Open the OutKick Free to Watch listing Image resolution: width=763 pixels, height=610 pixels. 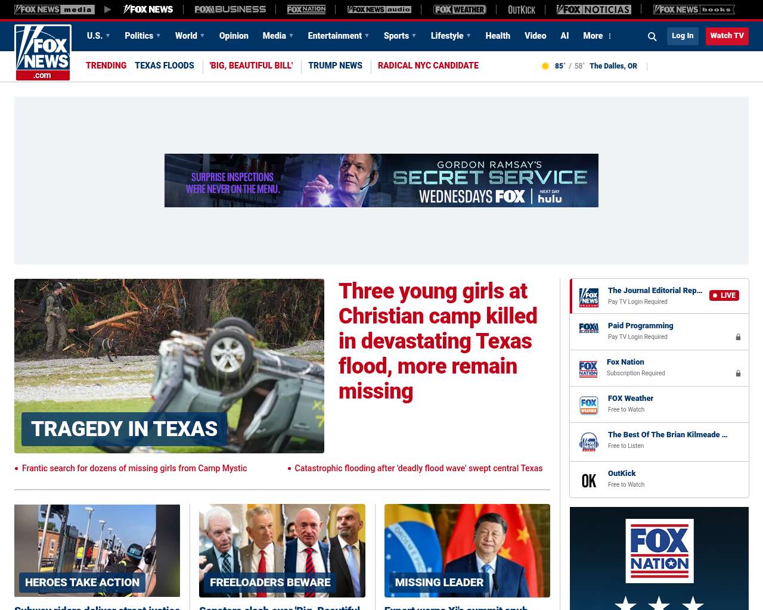click(x=659, y=479)
